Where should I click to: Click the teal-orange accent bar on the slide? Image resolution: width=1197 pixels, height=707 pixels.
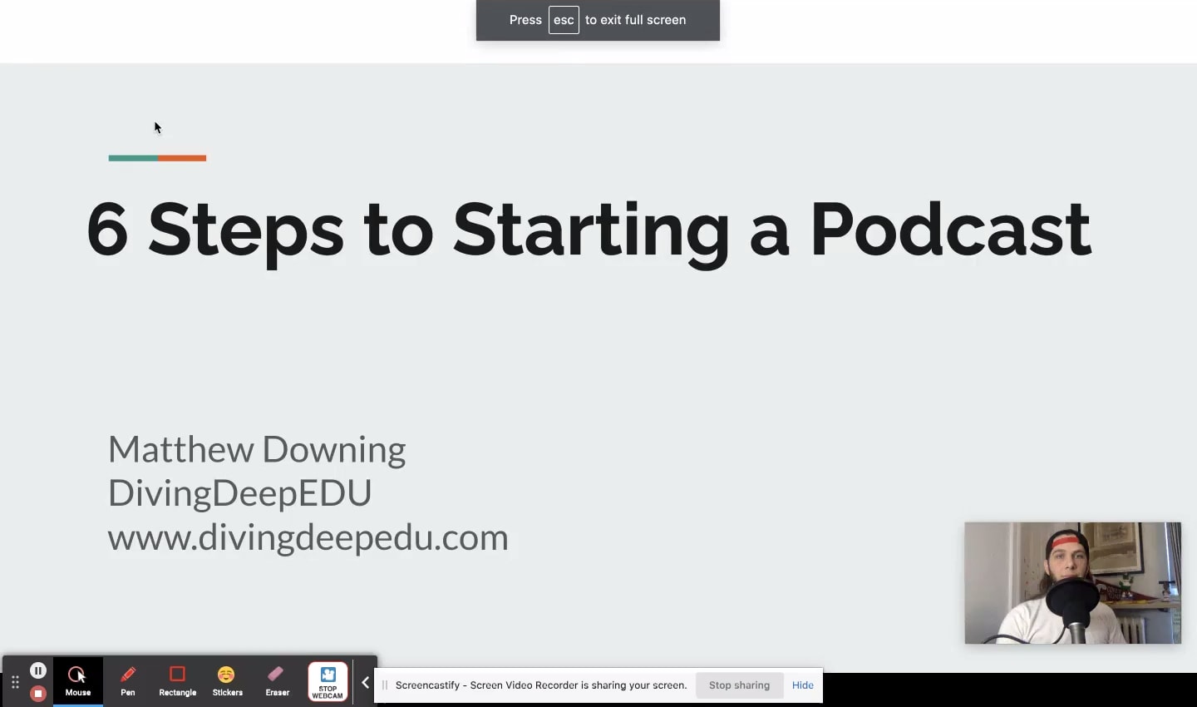pos(157,158)
